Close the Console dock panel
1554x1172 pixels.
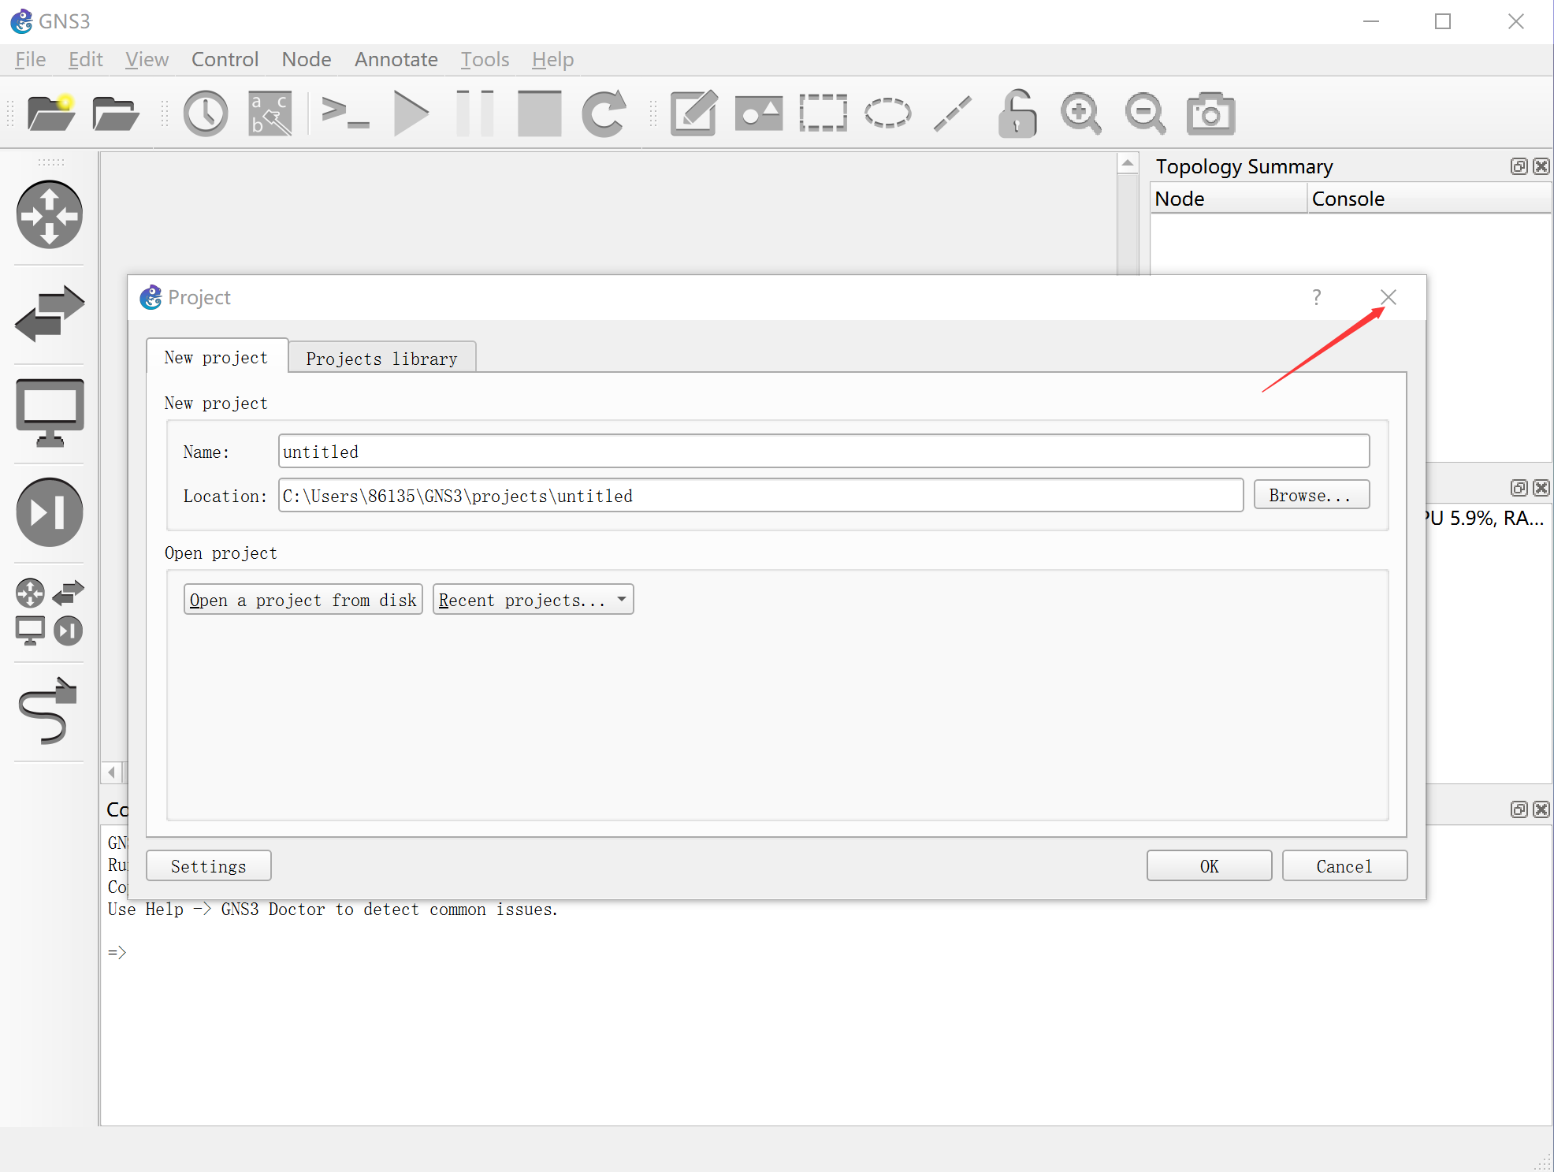click(1541, 809)
